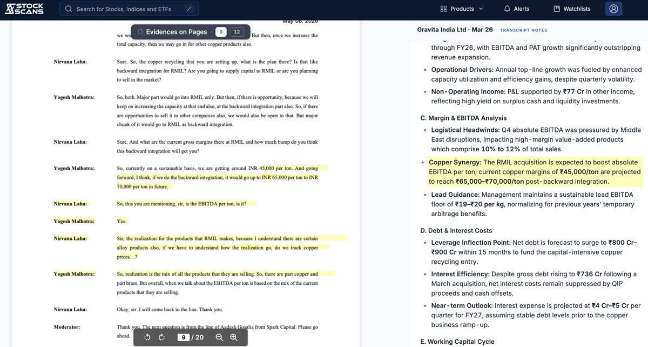Rotate the document clockwise
Screen dimensions: 648x347
click(161, 337)
